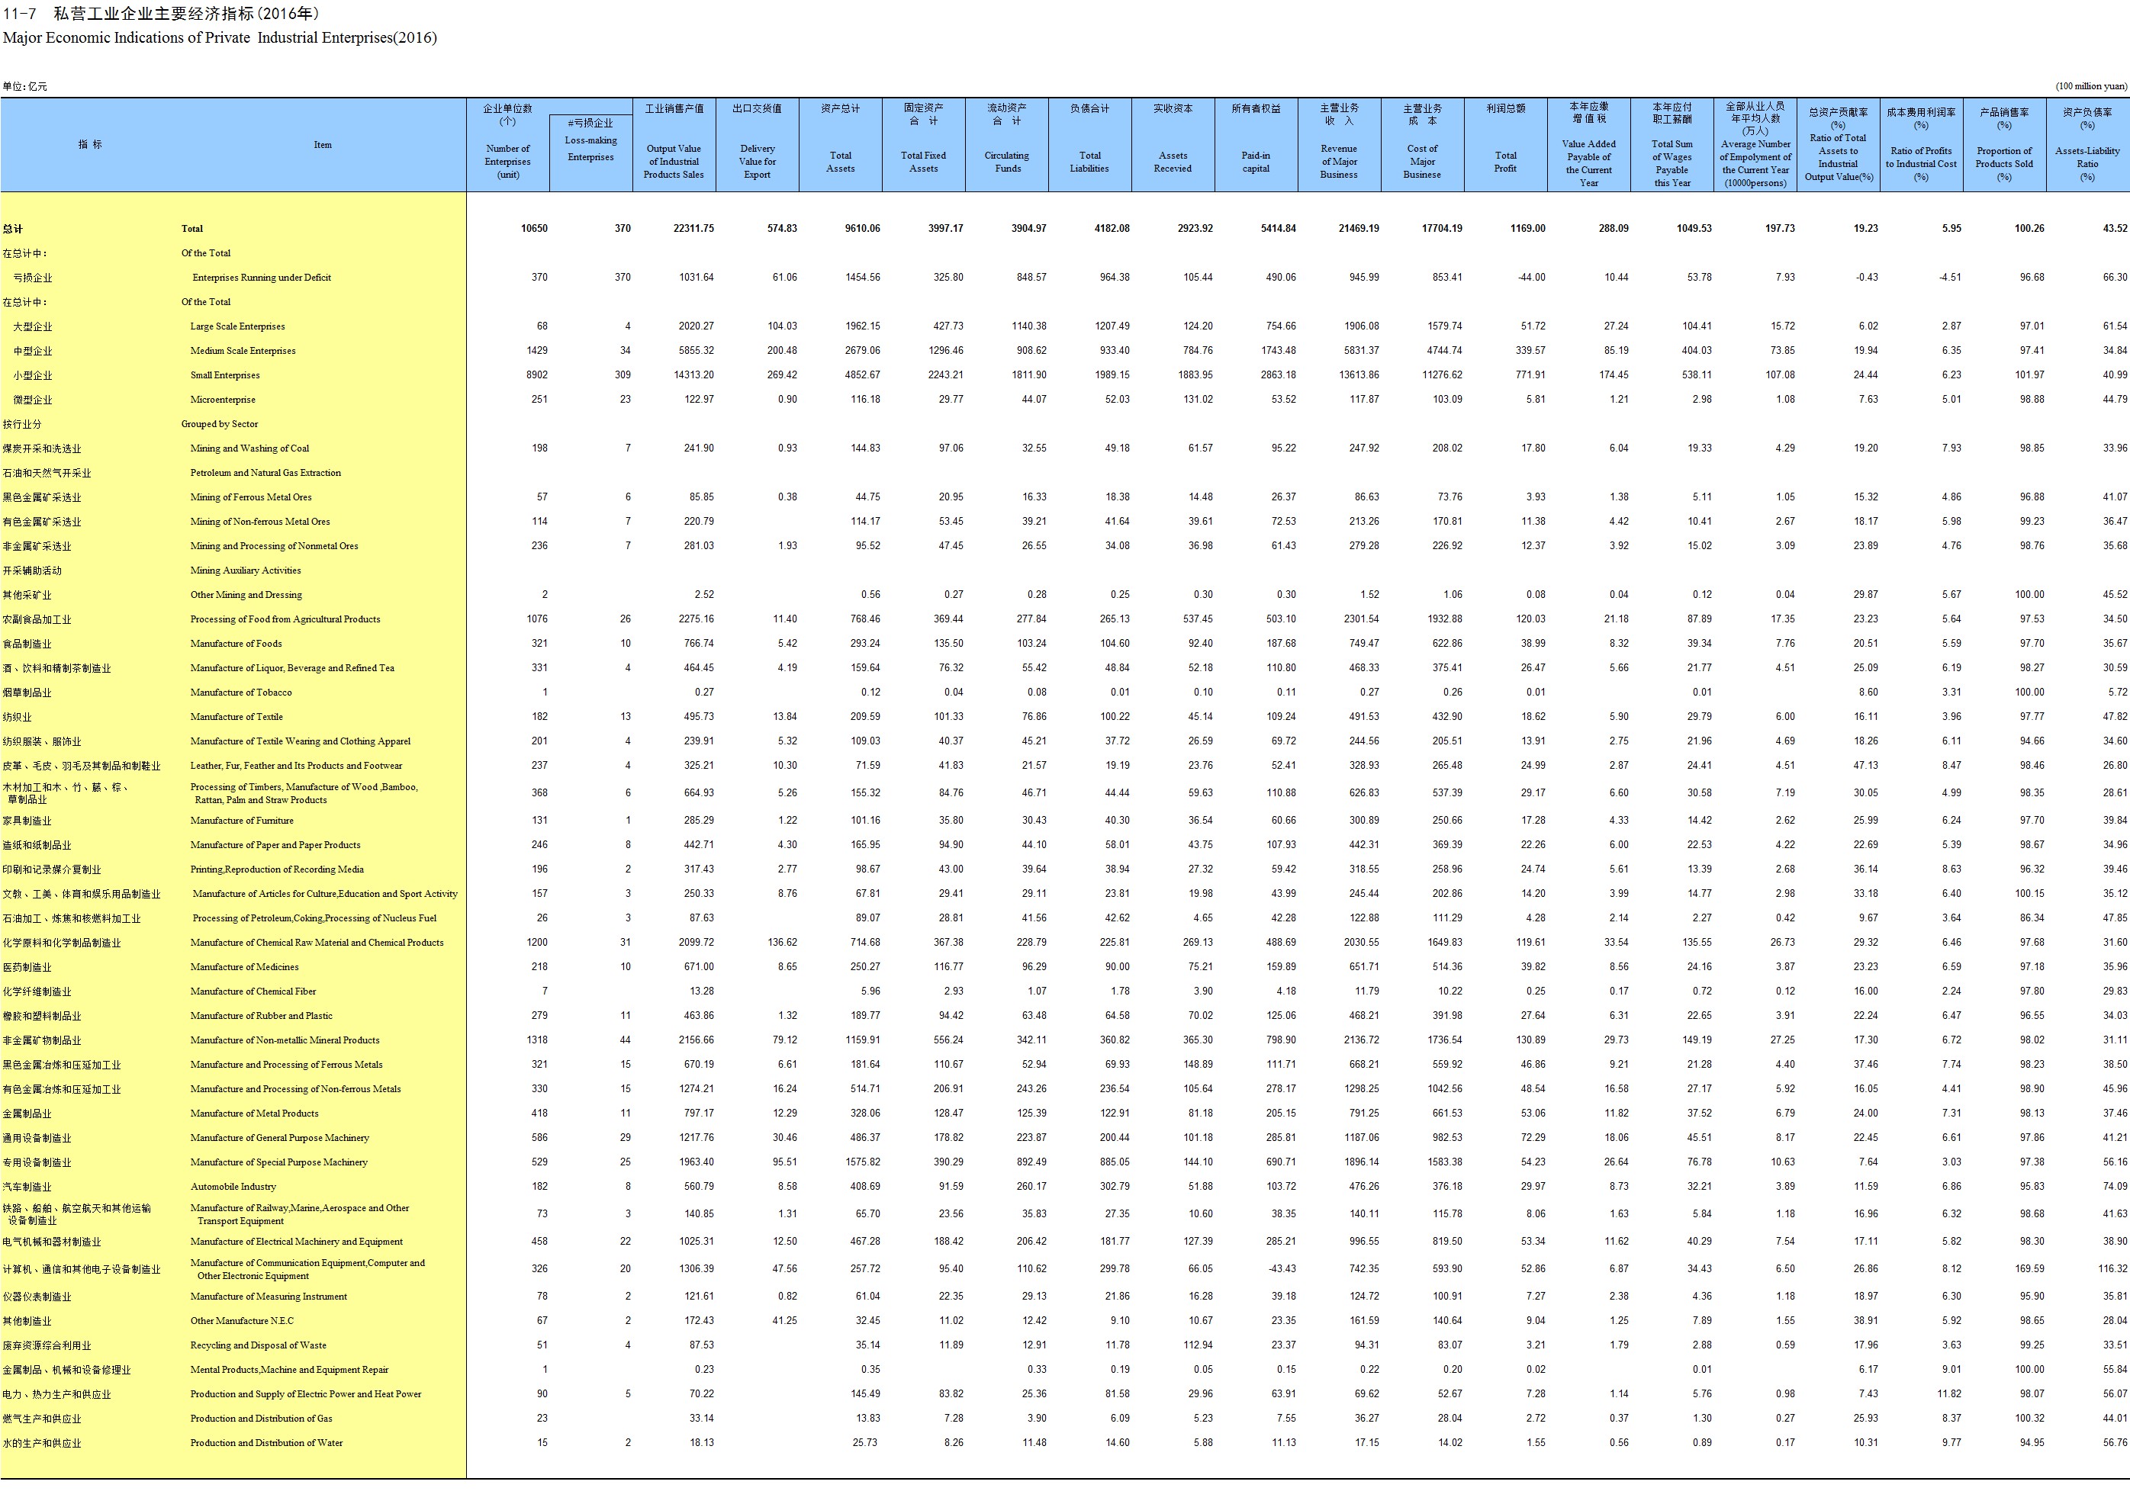Select the 'Automobile Industry' row label
The image size is (2130, 1504).
[233, 1187]
